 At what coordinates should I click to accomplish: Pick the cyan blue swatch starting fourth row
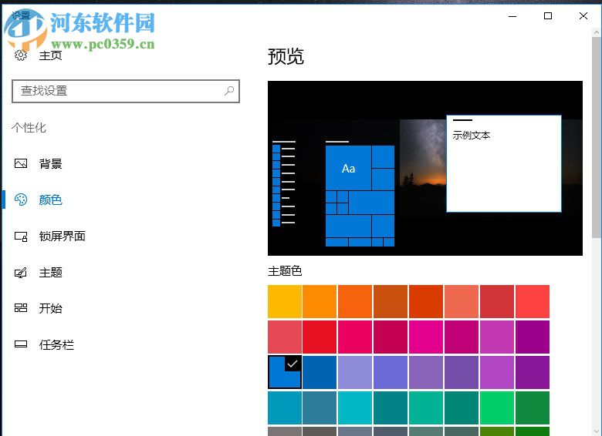pos(285,407)
